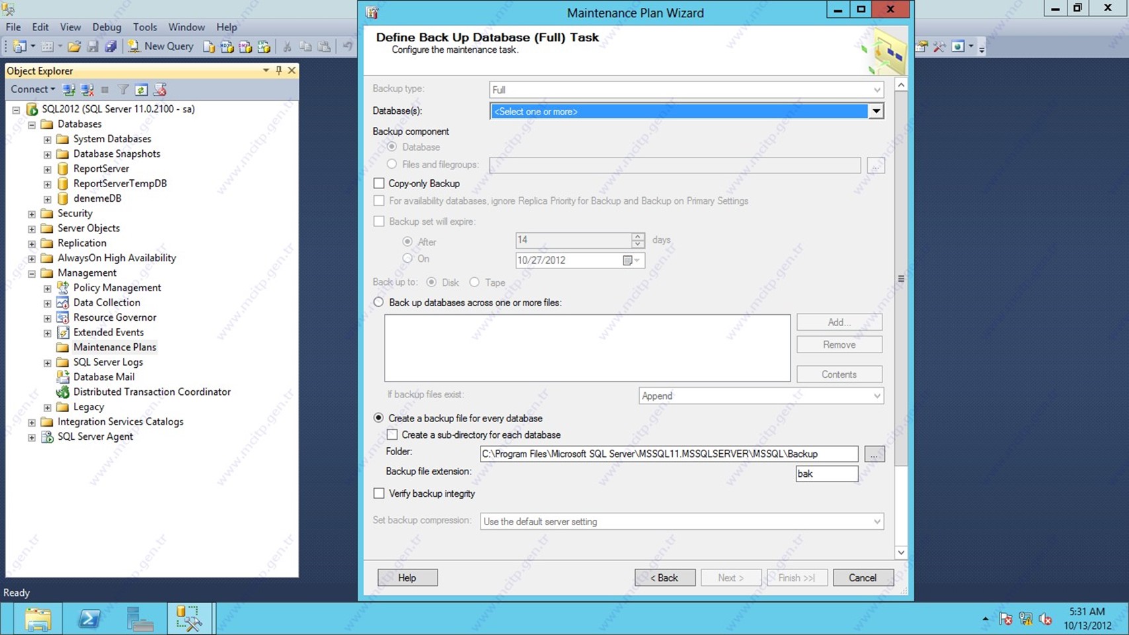Image resolution: width=1129 pixels, height=635 pixels.
Task: Select ReportServerTempDB database
Action: tap(120, 183)
